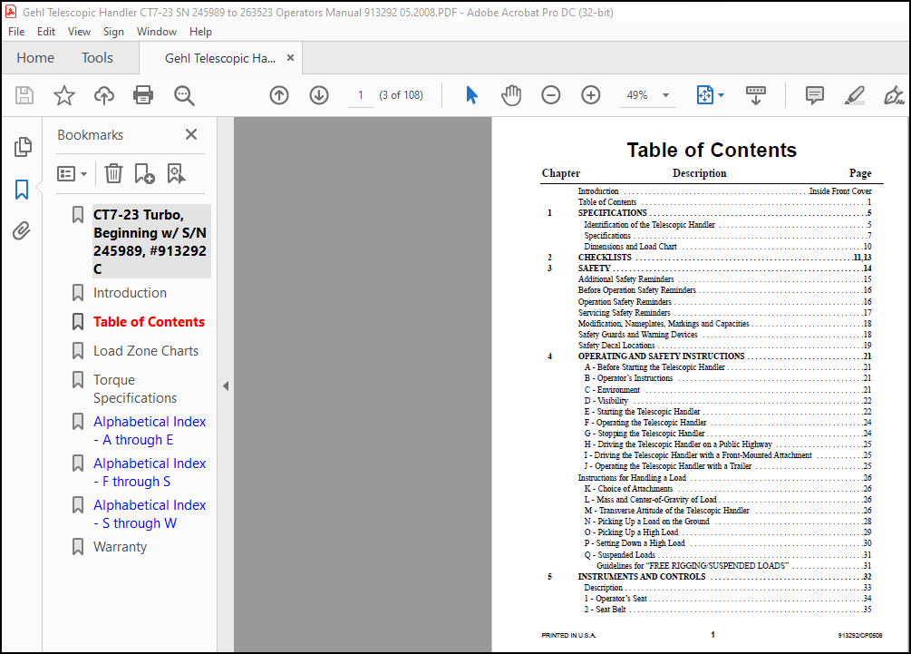Add a new bookmark

(144, 173)
